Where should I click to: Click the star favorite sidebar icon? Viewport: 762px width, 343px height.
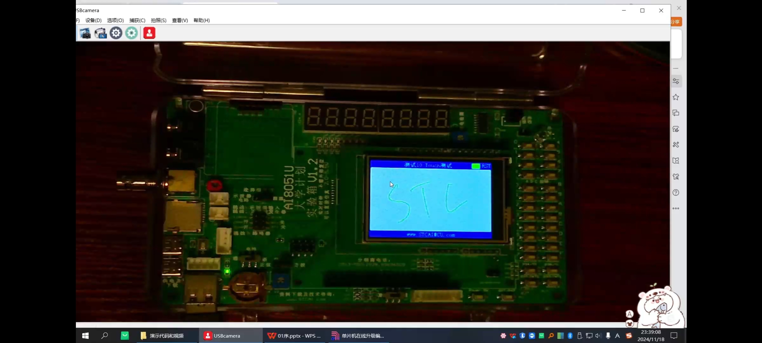(676, 97)
